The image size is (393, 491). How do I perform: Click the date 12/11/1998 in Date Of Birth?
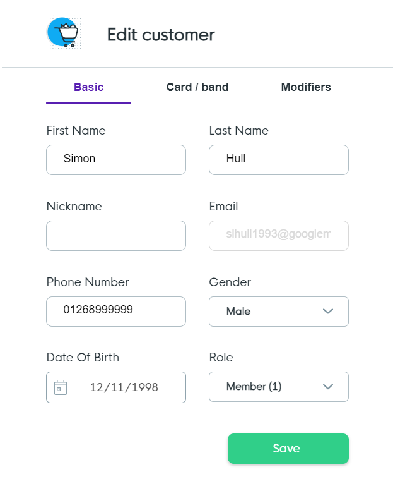click(x=124, y=387)
